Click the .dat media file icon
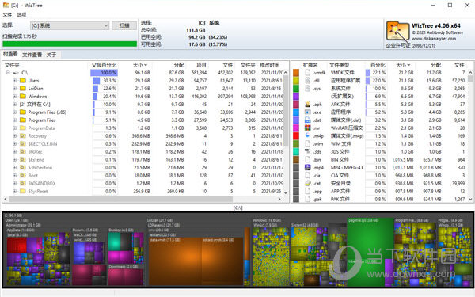The image size is (475, 297). coord(308,120)
